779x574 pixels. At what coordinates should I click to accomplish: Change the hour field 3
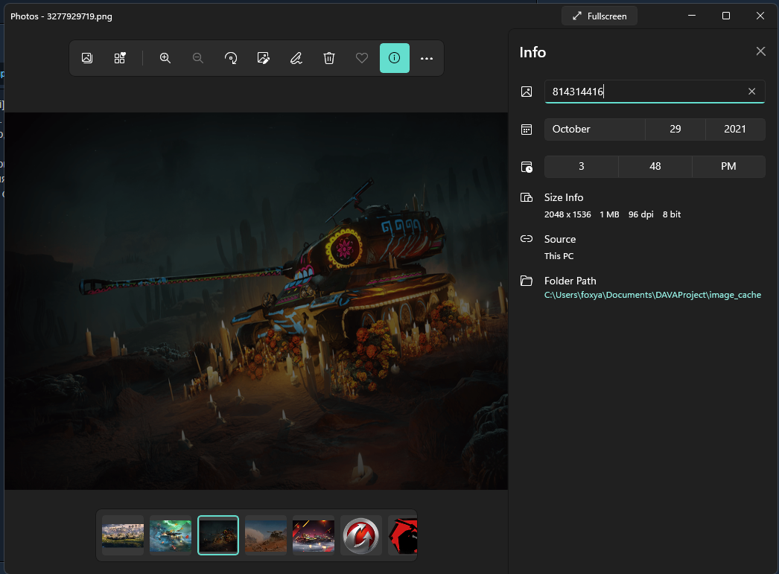coord(581,166)
